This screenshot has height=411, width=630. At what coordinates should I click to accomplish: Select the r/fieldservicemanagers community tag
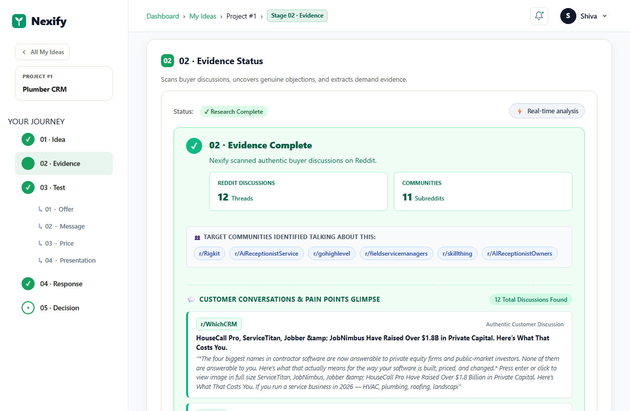tap(396, 254)
